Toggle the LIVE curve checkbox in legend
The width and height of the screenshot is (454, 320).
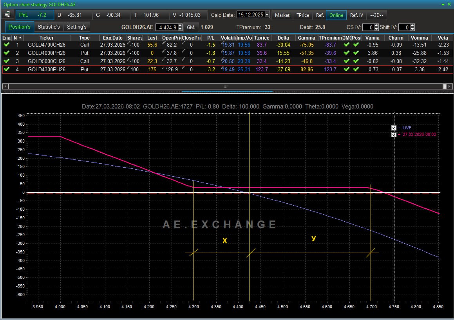point(394,128)
